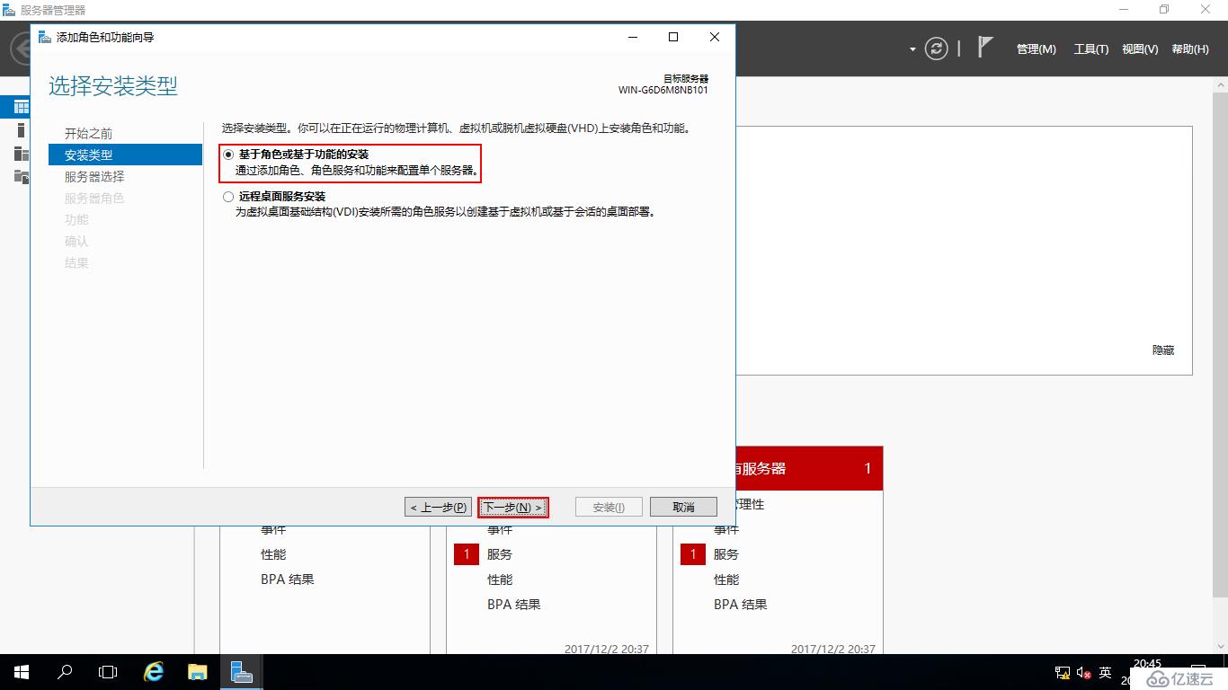Screen dimensions: 1228x690
Task: Open the 工具(T) menu
Action: [1091, 49]
